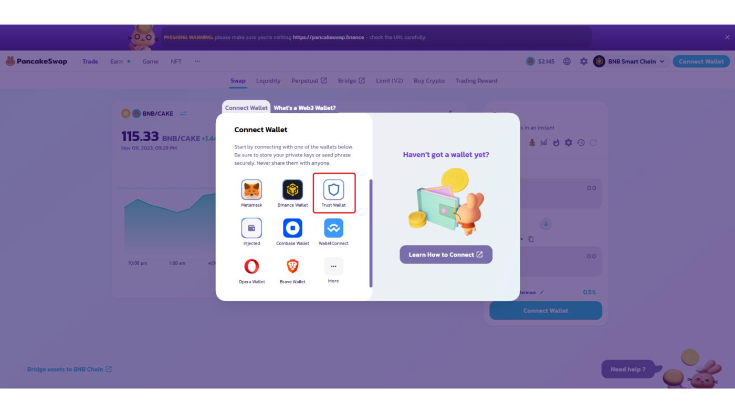This screenshot has height=413, width=735.
Task: Select the Metamask wallet icon
Action: tap(251, 189)
